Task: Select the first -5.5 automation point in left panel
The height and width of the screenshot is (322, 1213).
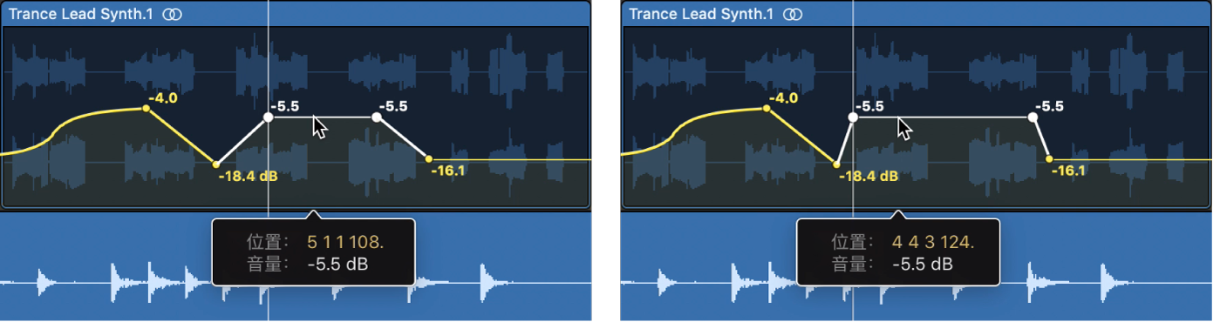Action: click(269, 117)
